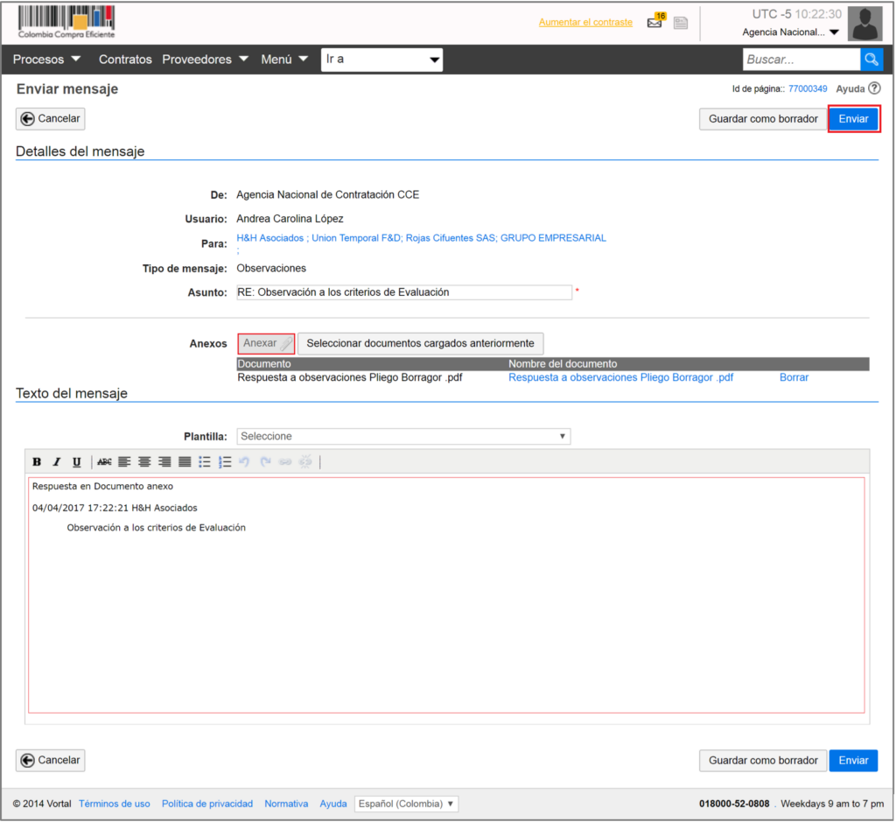Expand the 'Ir a' dropdown
Viewport: 896px width, 822px height.
[381, 60]
